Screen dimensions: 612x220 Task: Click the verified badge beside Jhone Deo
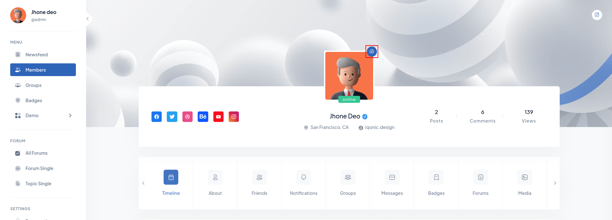click(365, 117)
